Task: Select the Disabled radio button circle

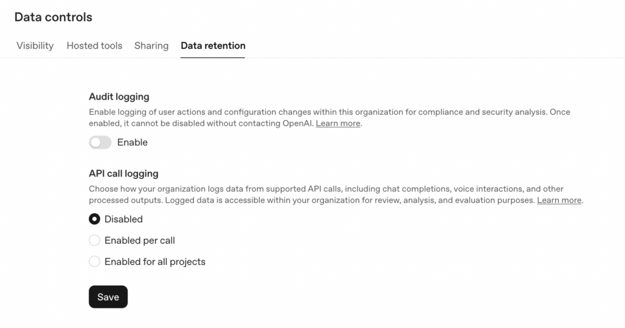Action: point(95,219)
